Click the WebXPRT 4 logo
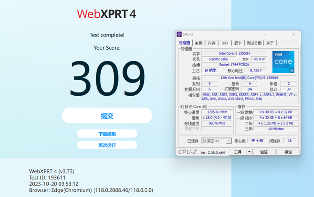The image size is (314, 197). 106,14
